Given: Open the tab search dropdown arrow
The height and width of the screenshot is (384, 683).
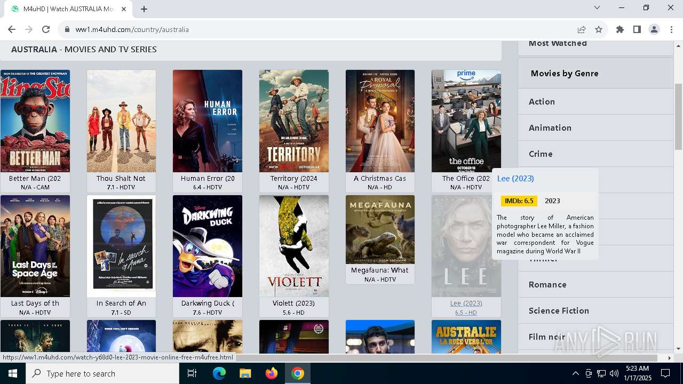Looking at the screenshot, I should [x=597, y=7].
